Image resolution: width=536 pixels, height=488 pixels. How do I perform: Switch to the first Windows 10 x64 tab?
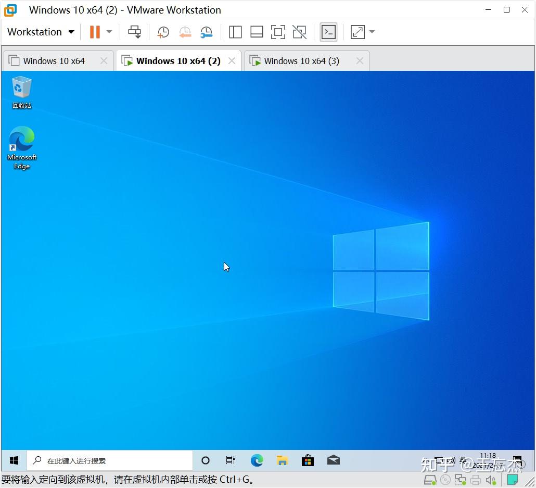54,60
